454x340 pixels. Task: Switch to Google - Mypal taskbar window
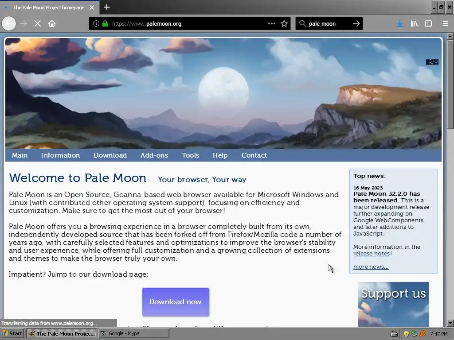133,333
